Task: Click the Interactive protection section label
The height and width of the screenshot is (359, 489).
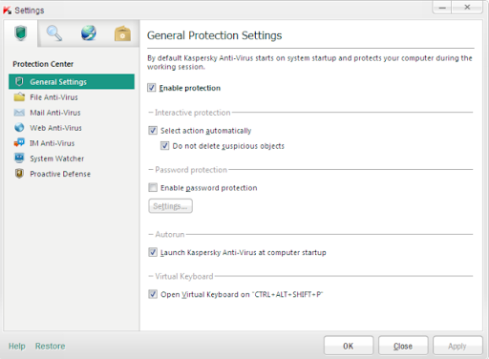Action: click(192, 113)
